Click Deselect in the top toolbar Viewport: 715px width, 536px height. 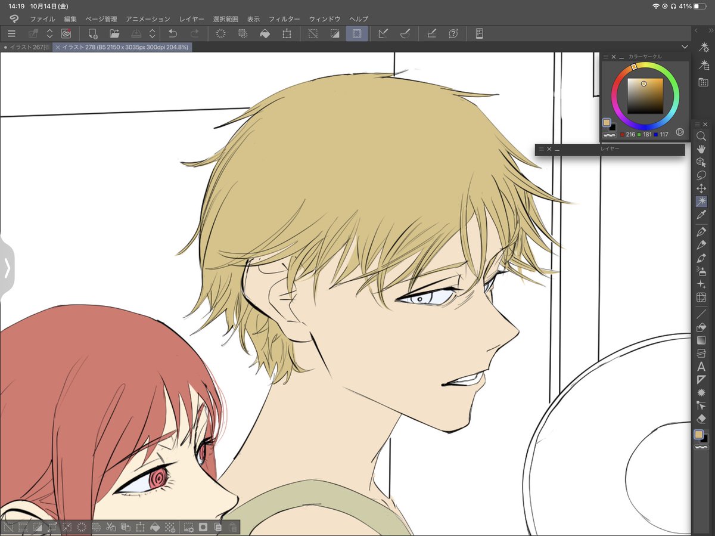tap(313, 34)
